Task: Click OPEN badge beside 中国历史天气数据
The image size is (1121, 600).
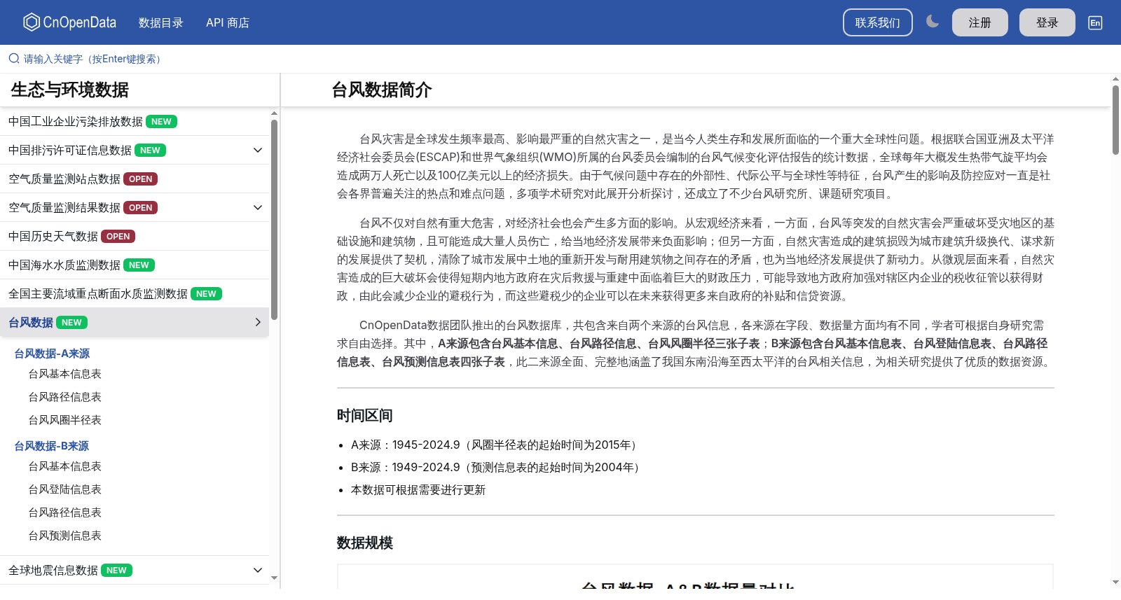Action: (118, 237)
